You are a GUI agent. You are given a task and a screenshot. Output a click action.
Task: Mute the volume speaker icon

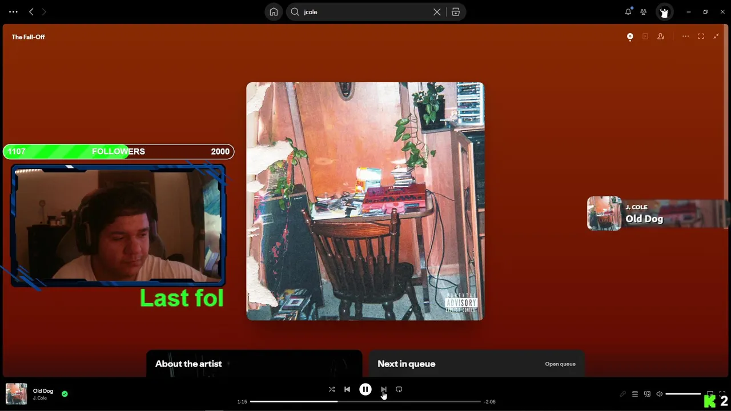[x=660, y=394]
